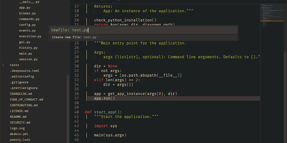Open binder.py from the sidebar
287x143 pixels.
[27, 13]
